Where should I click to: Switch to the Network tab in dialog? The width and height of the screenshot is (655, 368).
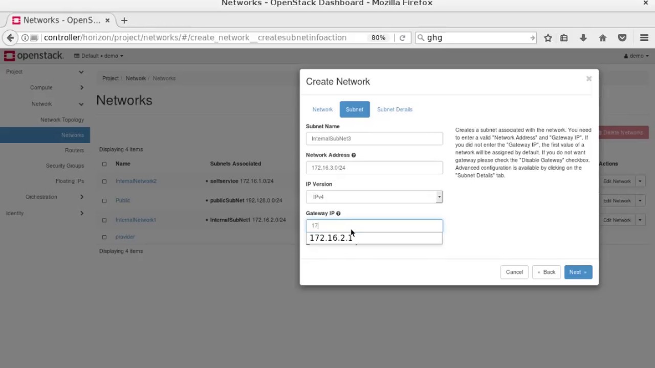(x=322, y=109)
